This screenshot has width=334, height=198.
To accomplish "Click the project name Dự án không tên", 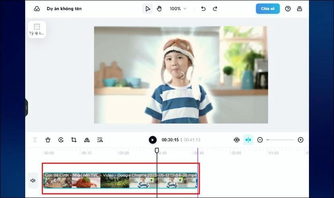I will coord(64,9).
